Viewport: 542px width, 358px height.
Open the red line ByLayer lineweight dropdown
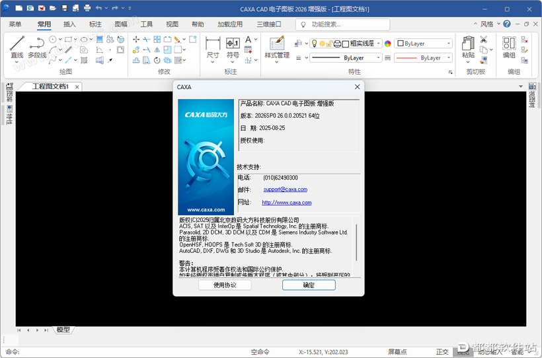click(423, 57)
